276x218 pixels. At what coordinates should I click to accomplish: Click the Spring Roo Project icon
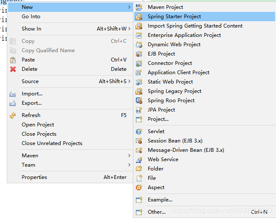[x=139, y=101]
